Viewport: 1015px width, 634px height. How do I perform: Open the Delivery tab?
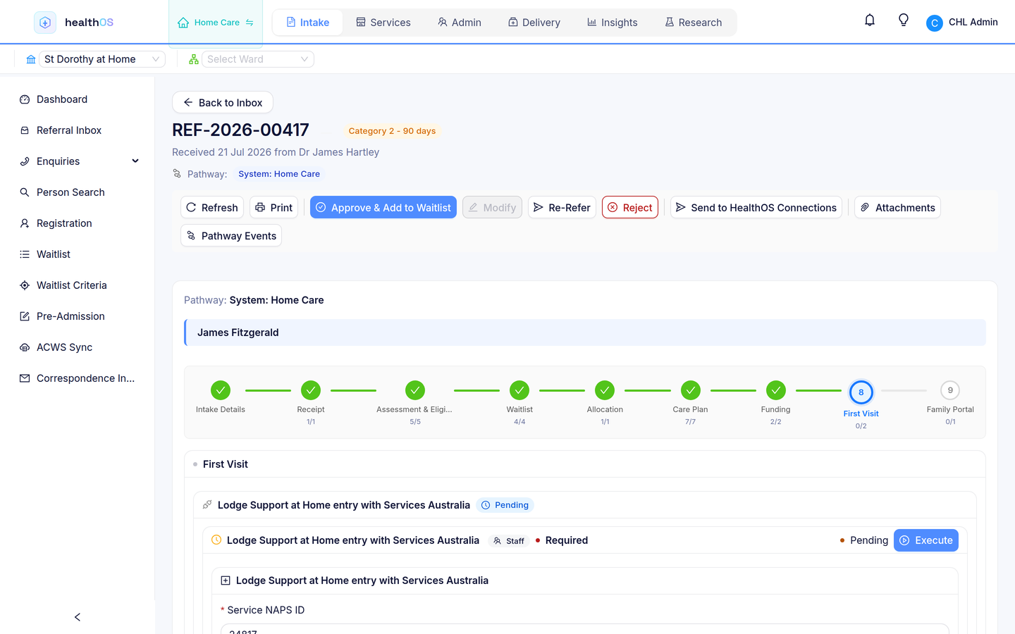[x=534, y=23]
